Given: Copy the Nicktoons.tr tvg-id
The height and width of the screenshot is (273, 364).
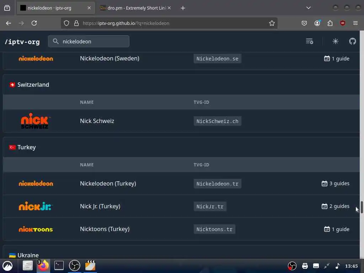Looking at the screenshot, I should coord(214,229).
